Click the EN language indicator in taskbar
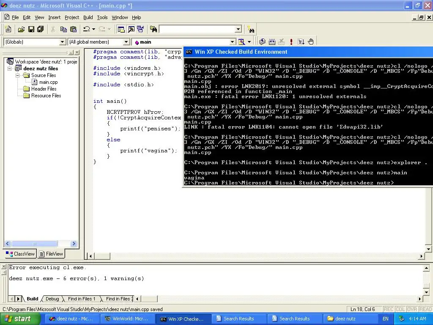Screen dimensions: 433x325 tap(386, 319)
